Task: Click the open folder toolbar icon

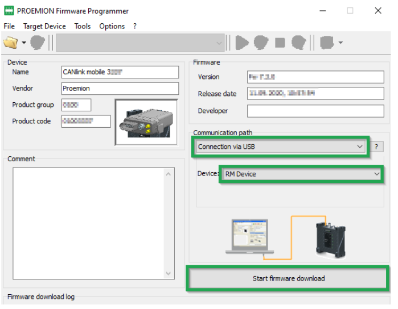Action: click(10, 43)
